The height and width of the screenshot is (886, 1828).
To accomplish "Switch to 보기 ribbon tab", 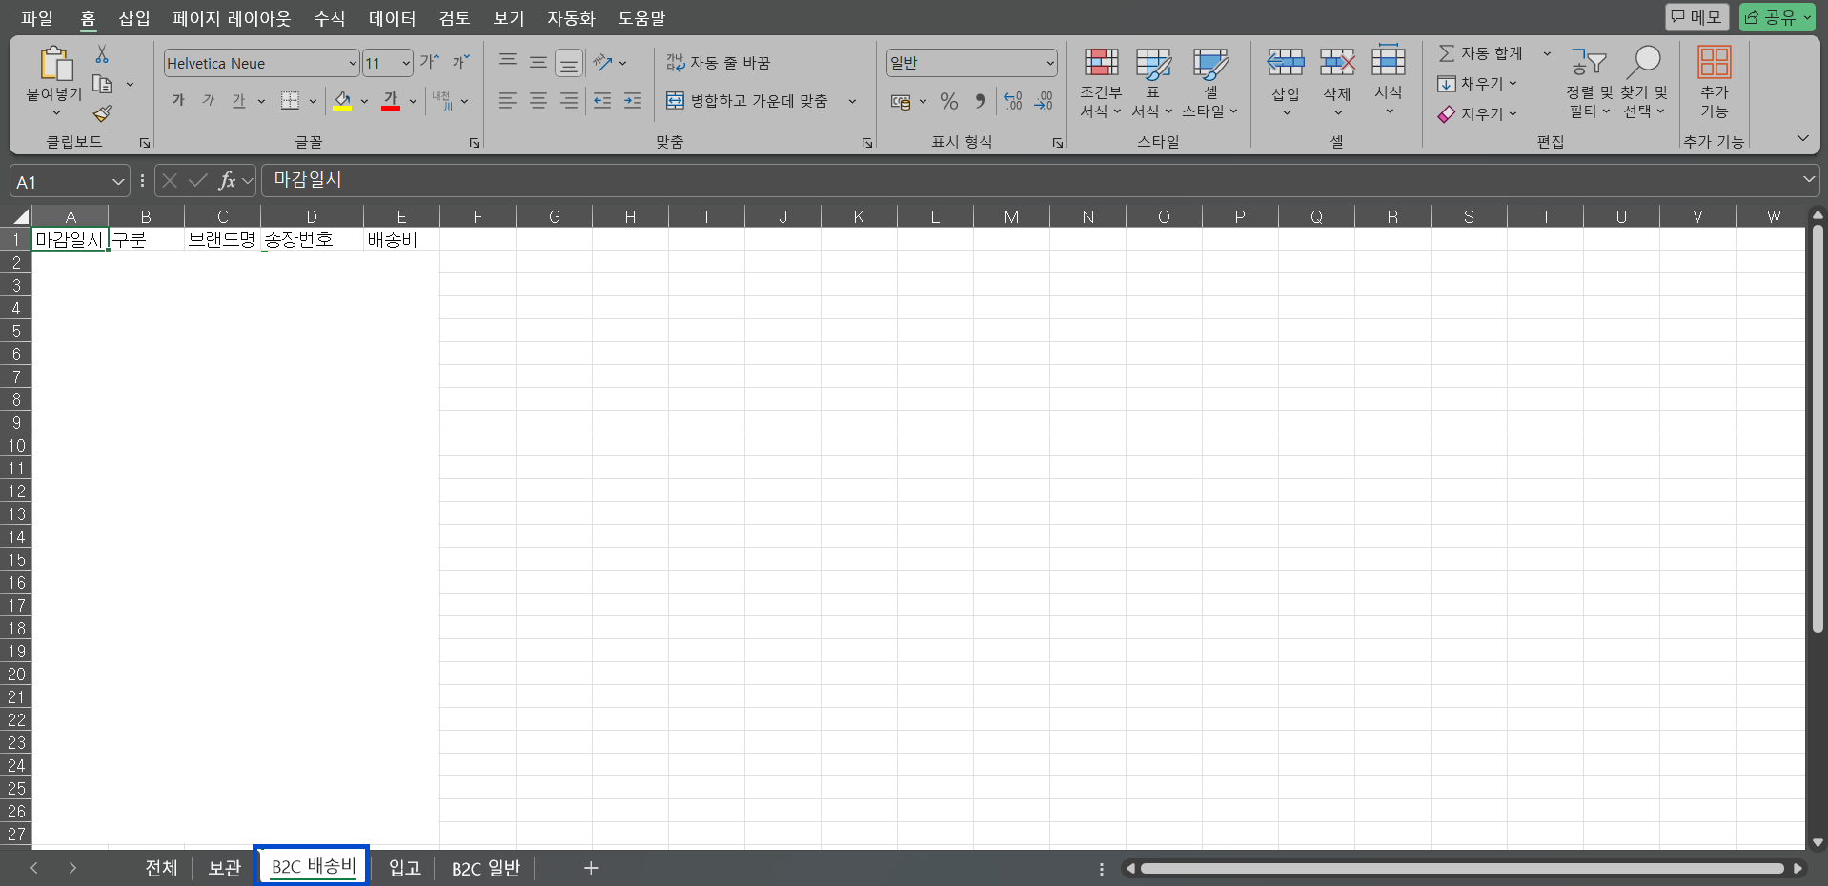I will point(509,18).
